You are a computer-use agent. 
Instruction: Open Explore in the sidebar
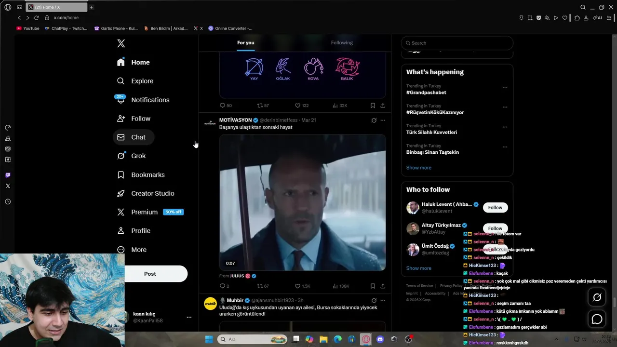click(x=135, y=81)
